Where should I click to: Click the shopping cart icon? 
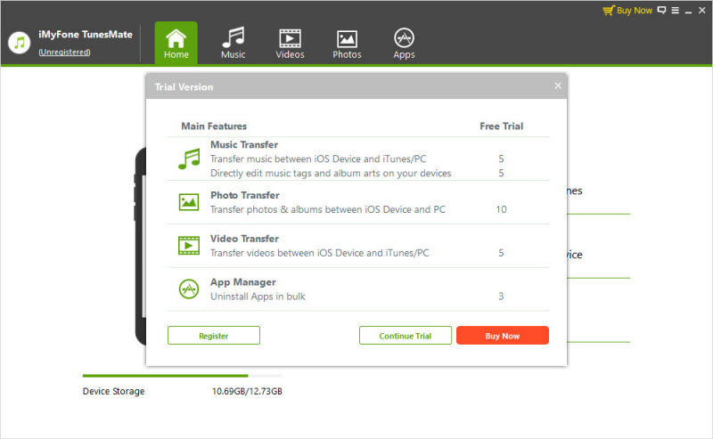(x=609, y=10)
